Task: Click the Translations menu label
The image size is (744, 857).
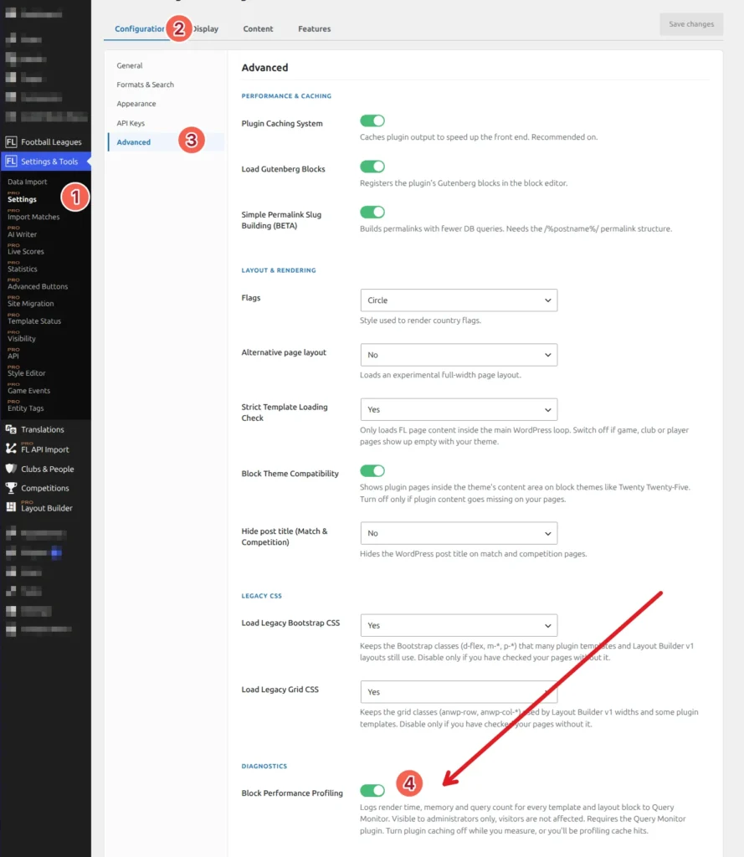Action: point(43,429)
